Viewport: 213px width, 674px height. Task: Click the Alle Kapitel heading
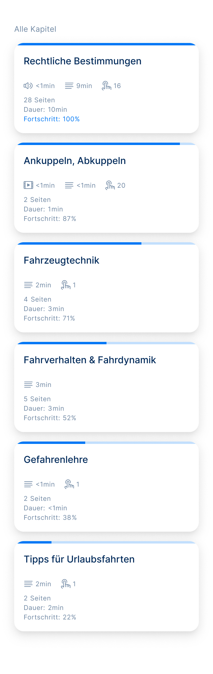pyautogui.click(x=35, y=29)
